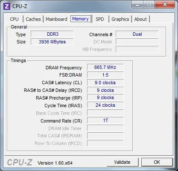Click the greyed DC Mode label

(x=103, y=42)
